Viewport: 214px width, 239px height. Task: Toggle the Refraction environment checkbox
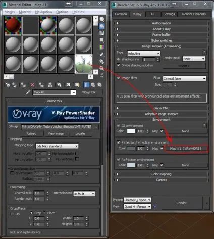[119, 159]
